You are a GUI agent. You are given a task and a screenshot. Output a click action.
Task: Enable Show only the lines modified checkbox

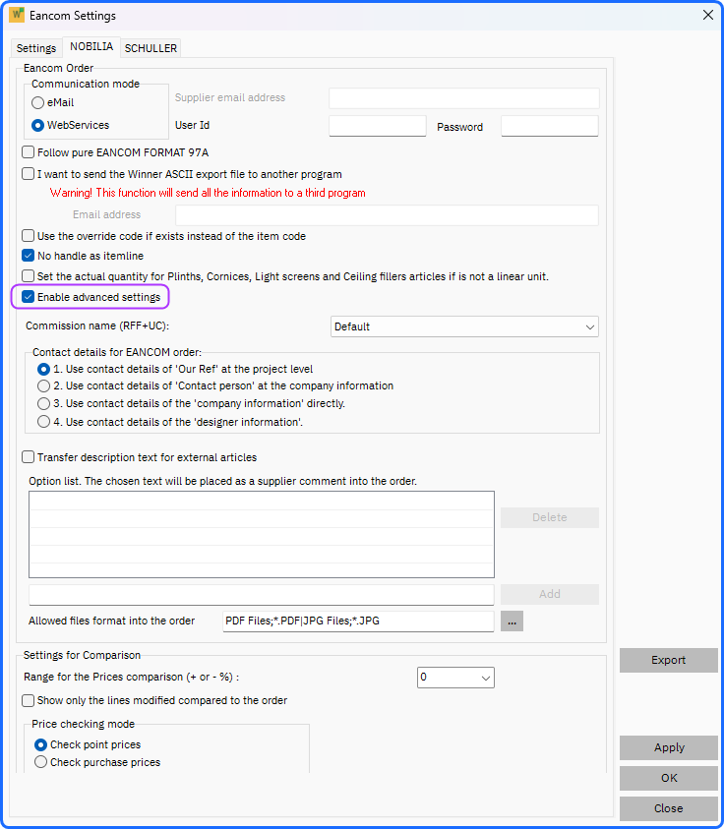coord(28,700)
